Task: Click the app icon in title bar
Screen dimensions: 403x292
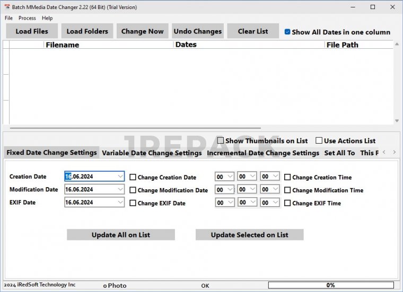Action: tap(7, 7)
